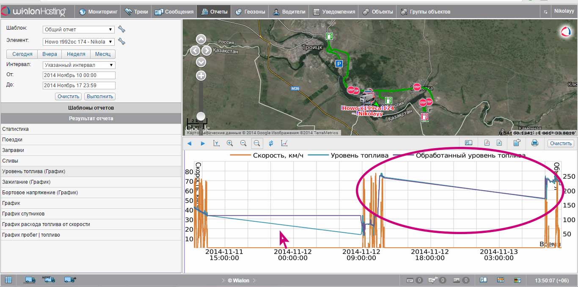Click the map zoom-in plus button

pyautogui.click(x=201, y=76)
